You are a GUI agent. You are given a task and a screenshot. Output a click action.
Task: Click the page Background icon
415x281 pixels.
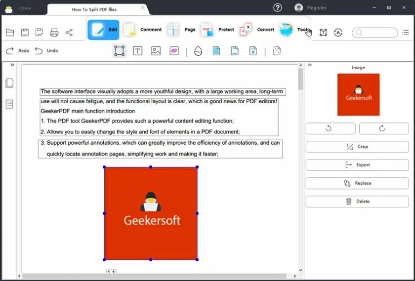(216, 50)
